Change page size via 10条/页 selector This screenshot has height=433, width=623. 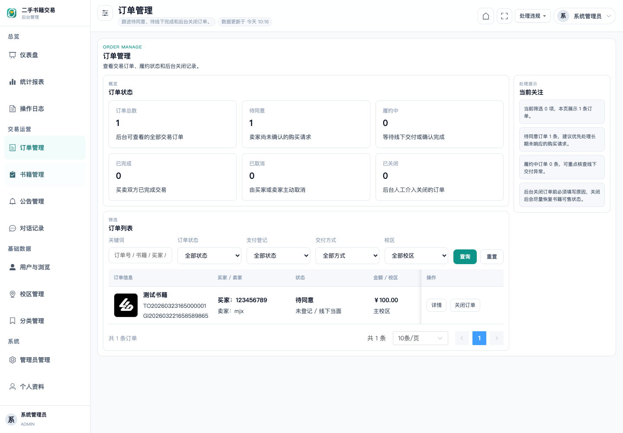[421, 338]
